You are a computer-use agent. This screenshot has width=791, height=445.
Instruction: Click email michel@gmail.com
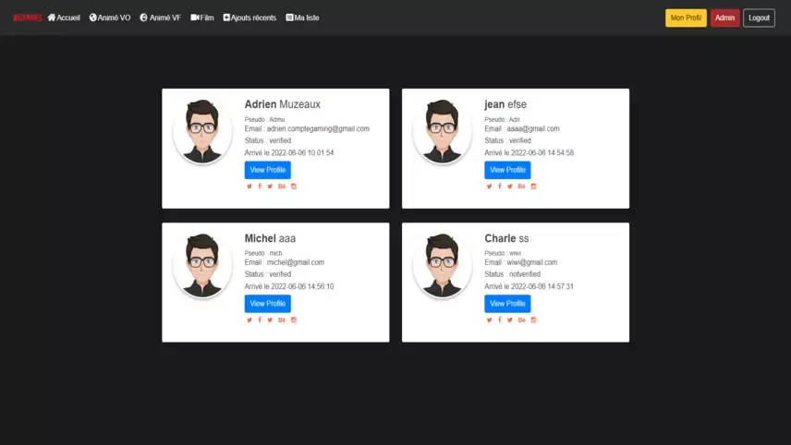(x=296, y=262)
